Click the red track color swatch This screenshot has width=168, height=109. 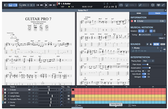tap(132, 21)
